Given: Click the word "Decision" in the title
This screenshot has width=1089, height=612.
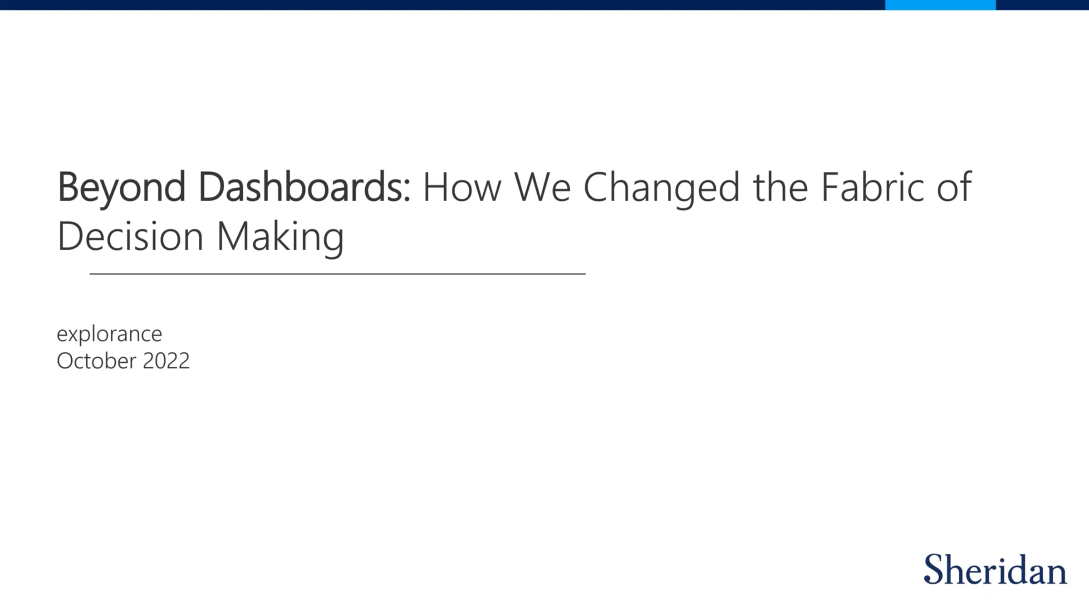Looking at the screenshot, I should click(x=130, y=237).
